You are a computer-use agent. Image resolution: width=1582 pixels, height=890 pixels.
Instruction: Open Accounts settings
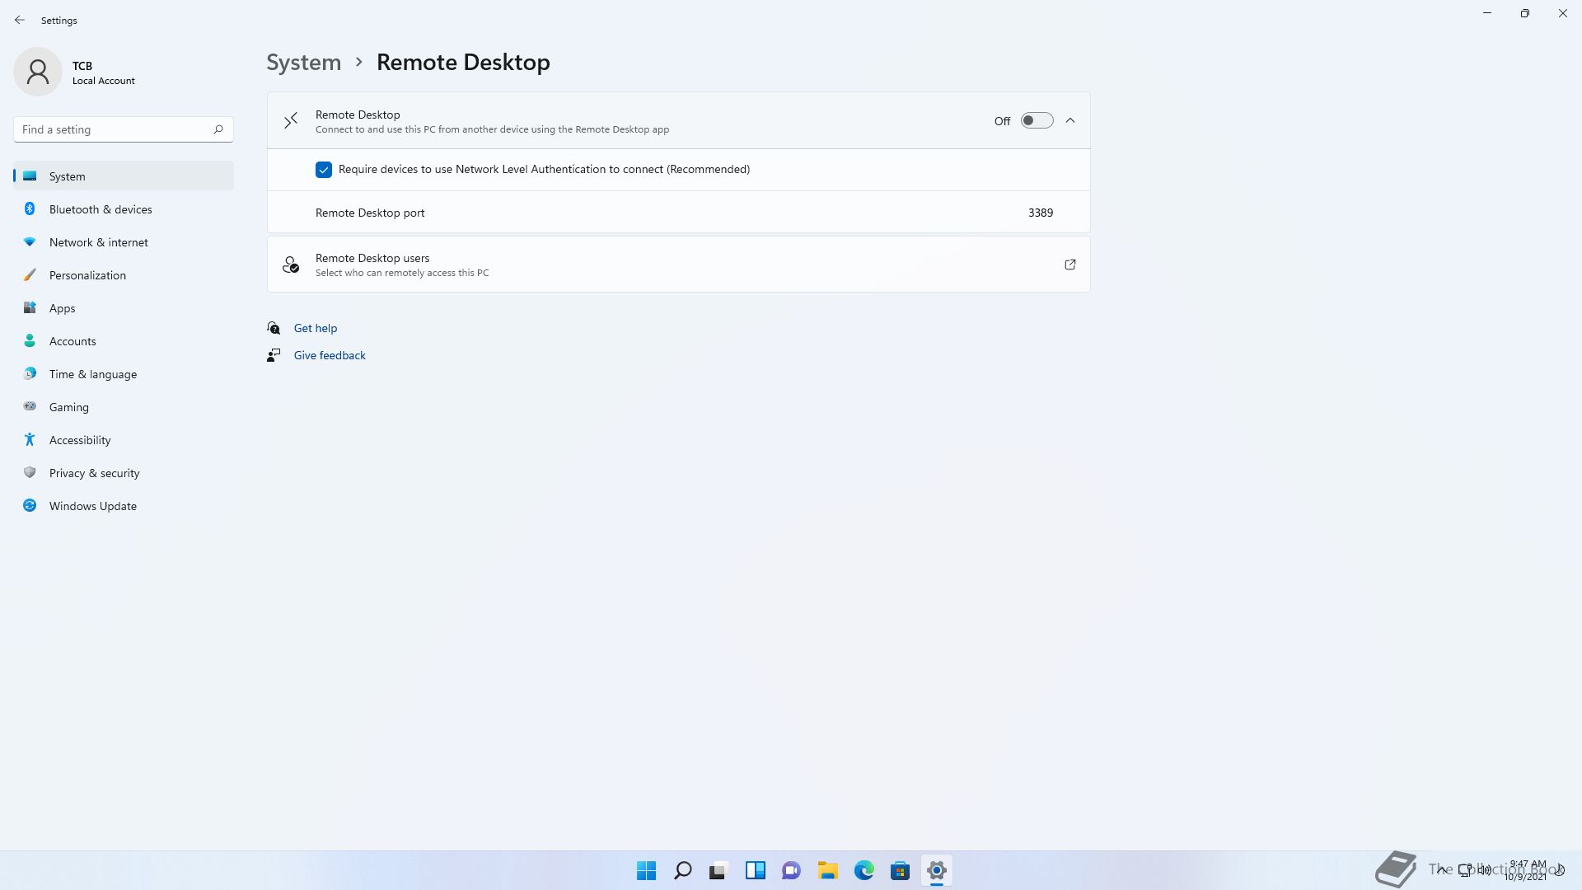[x=124, y=341]
